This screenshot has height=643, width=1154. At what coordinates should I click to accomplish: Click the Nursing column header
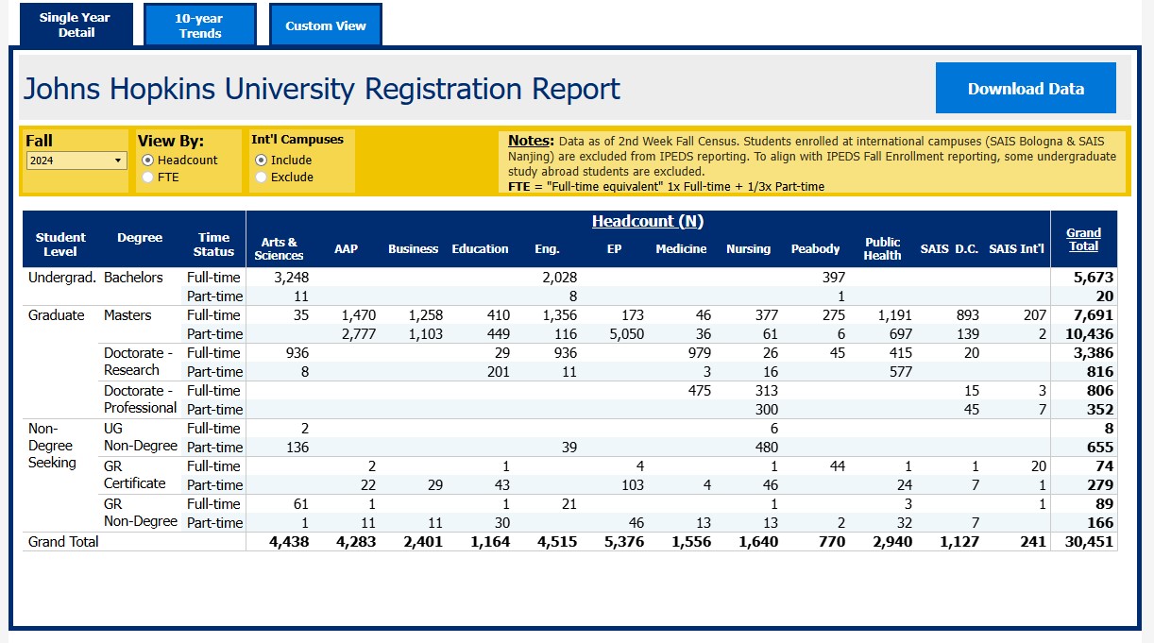click(x=748, y=249)
